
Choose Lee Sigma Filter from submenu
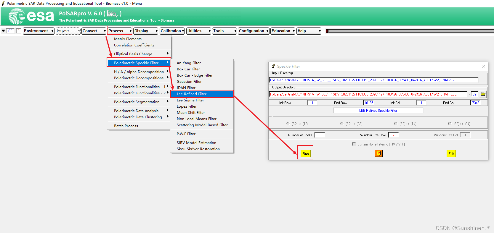202,100
